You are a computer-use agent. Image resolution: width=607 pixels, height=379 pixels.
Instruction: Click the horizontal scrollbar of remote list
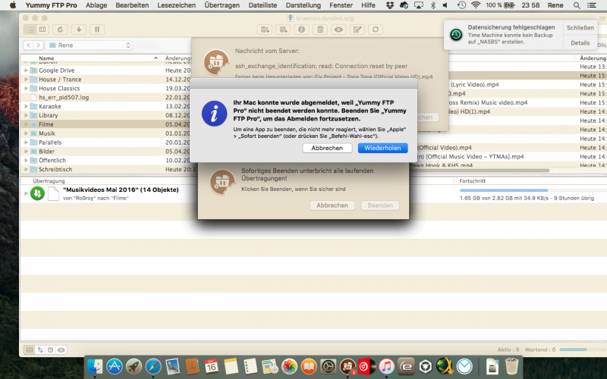tap(480, 170)
